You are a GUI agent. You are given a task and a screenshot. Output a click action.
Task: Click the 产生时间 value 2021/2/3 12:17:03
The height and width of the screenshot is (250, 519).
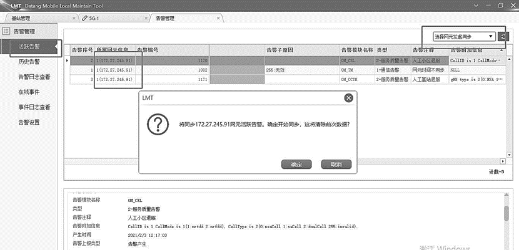click(x=148, y=235)
